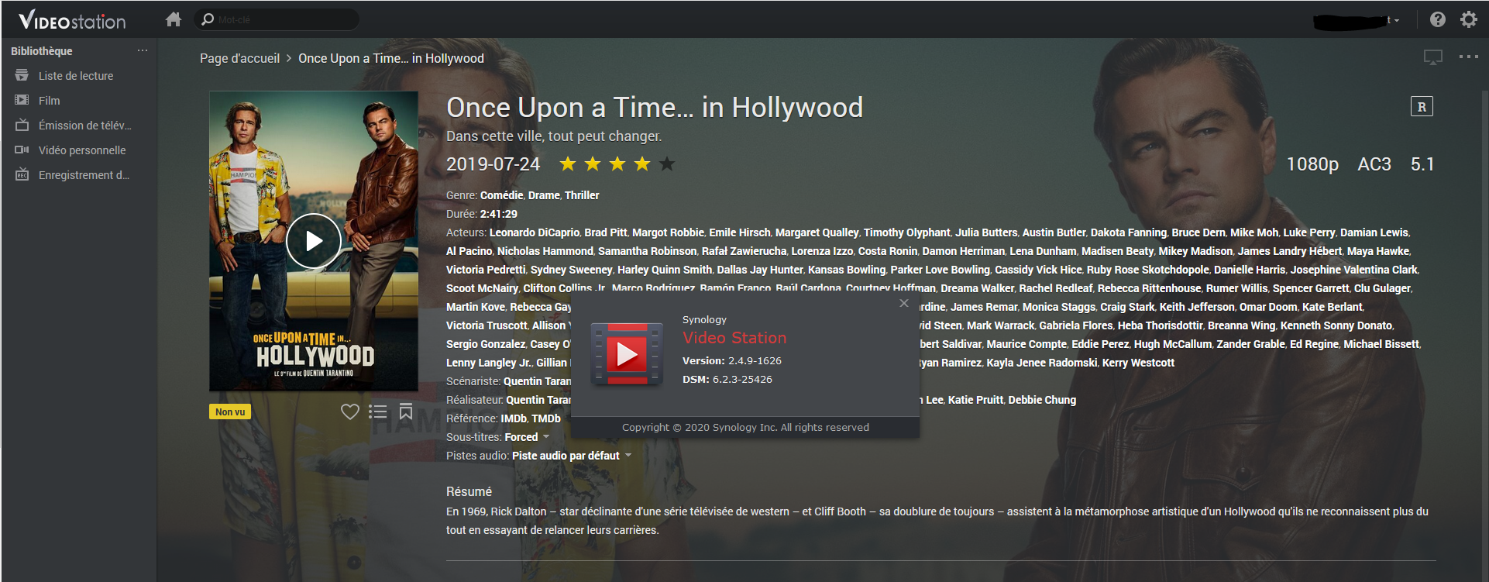Click the search magnifier icon
Screen dimensions: 1489x582
[x=208, y=19]
